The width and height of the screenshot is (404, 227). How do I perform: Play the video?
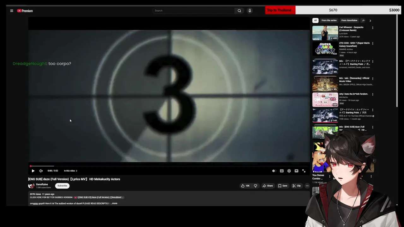click(x=33, y=171)
